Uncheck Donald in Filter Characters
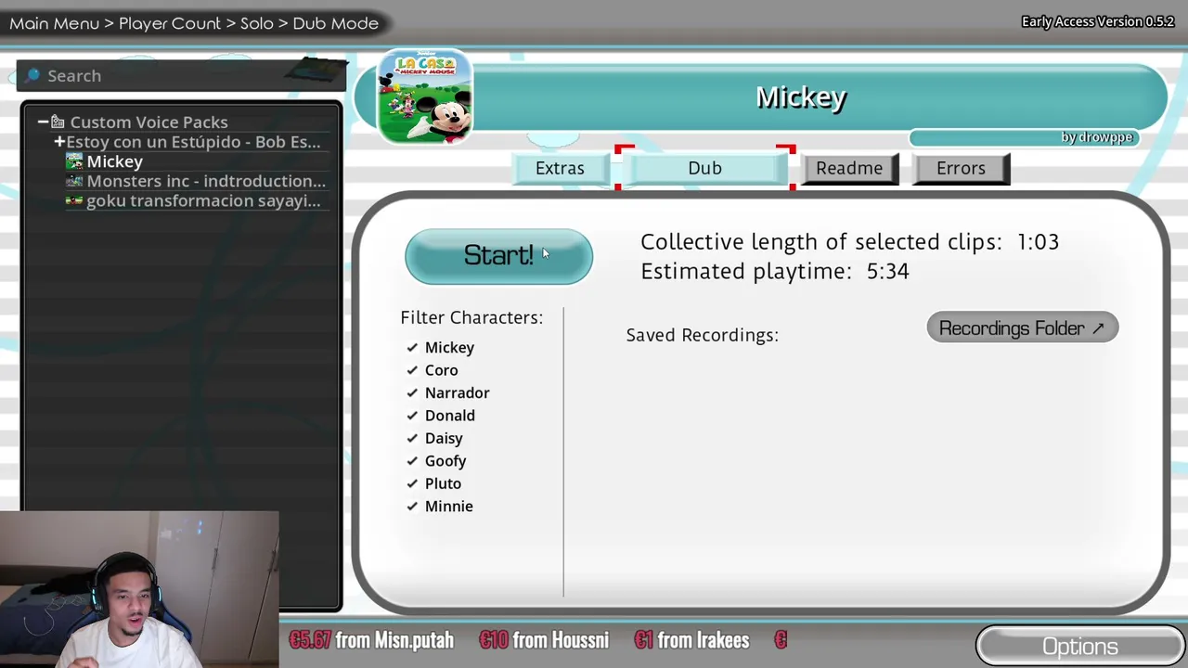Screen dimensions: 1188x668 click(412, 416)
